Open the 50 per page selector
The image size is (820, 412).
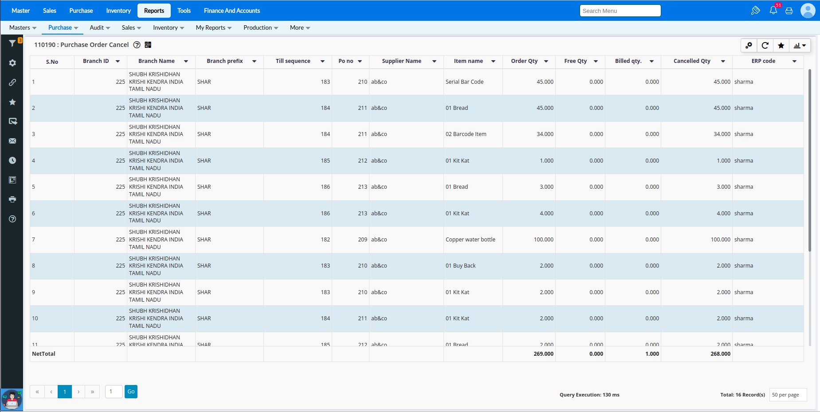(x=788, y=395)
